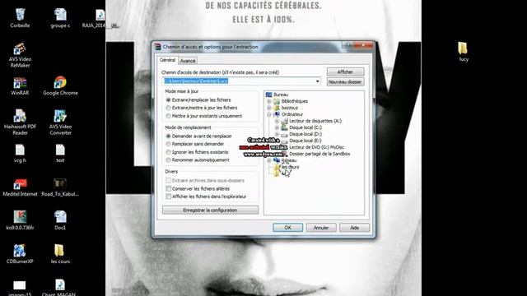Expand the bazzouz tree node

point(269,108)
